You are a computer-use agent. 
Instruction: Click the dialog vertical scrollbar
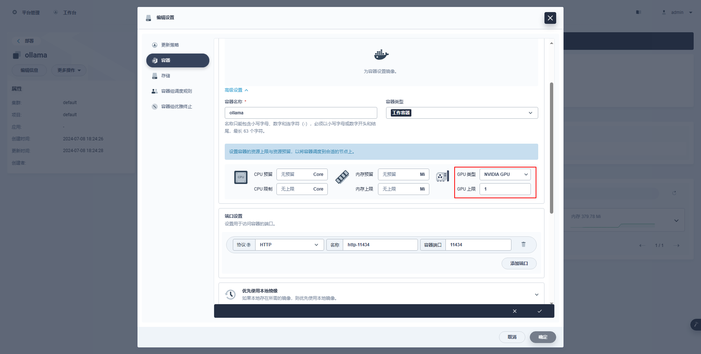[551, 148]
